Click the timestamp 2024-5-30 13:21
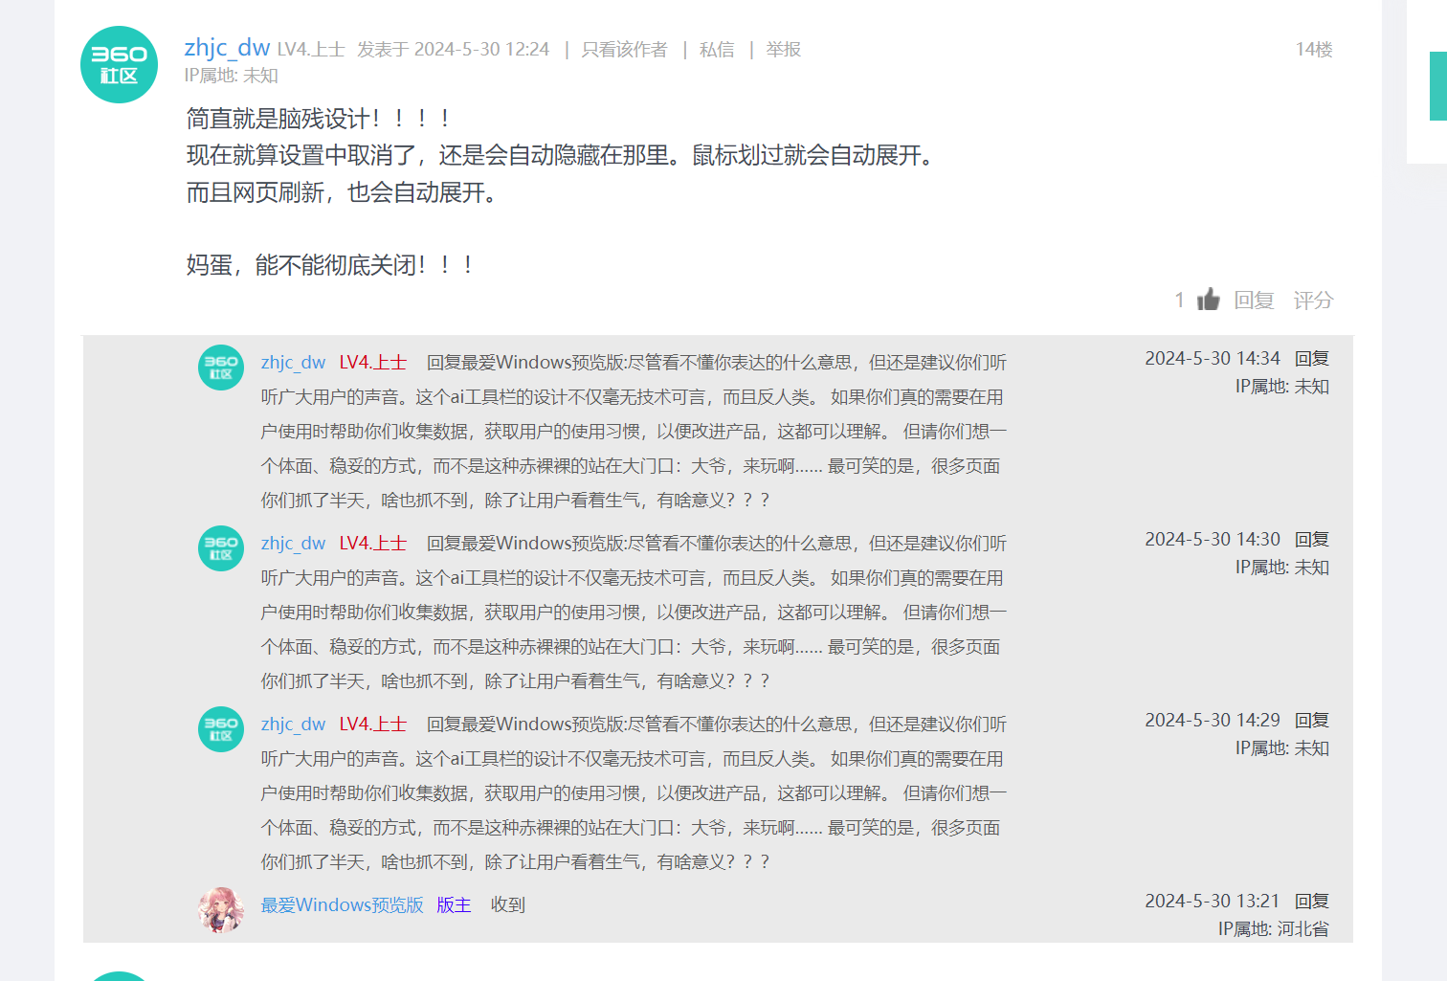The image size is (1447, 981). (x=1213, y=901)
